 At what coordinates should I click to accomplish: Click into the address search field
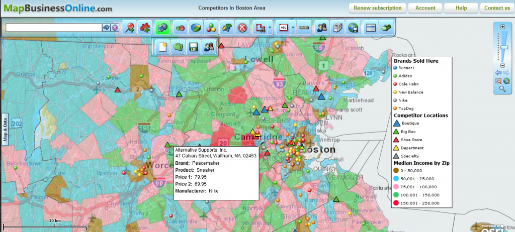(x=53, y=28)
